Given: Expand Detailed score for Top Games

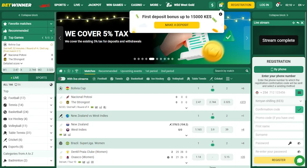Looking at the screenshot, I should 13,64.
